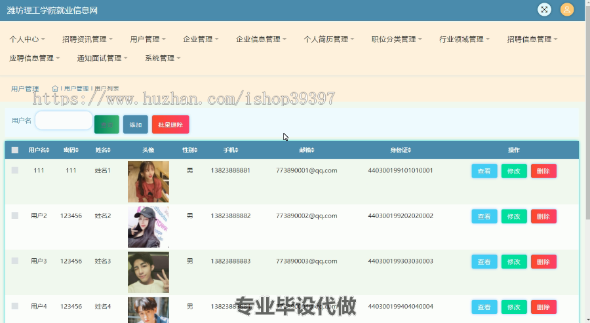
Task: Check the row checkbox for 用户4
Action: coord(14,306)
